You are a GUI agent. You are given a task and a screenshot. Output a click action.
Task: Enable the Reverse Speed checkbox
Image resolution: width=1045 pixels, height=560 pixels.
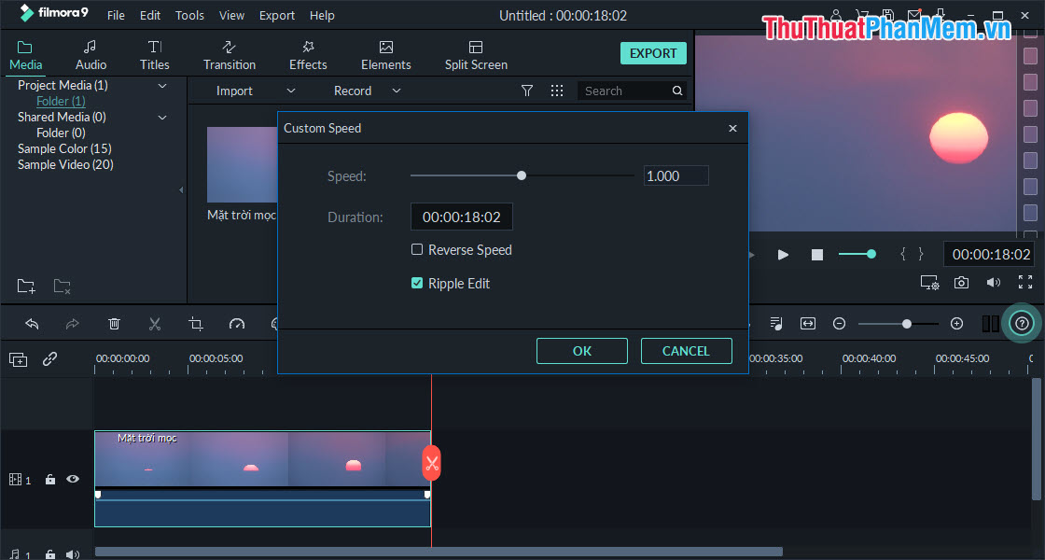point(416,249)
